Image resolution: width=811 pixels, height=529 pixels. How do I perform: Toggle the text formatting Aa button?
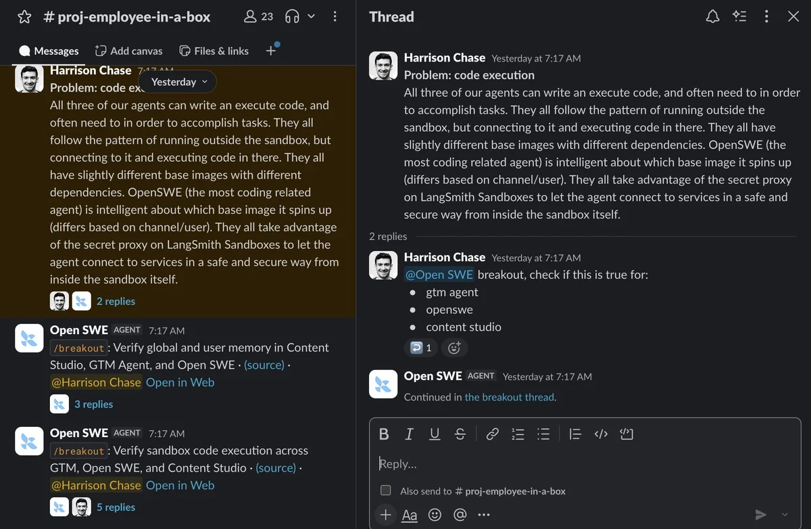tap(410, 515)
